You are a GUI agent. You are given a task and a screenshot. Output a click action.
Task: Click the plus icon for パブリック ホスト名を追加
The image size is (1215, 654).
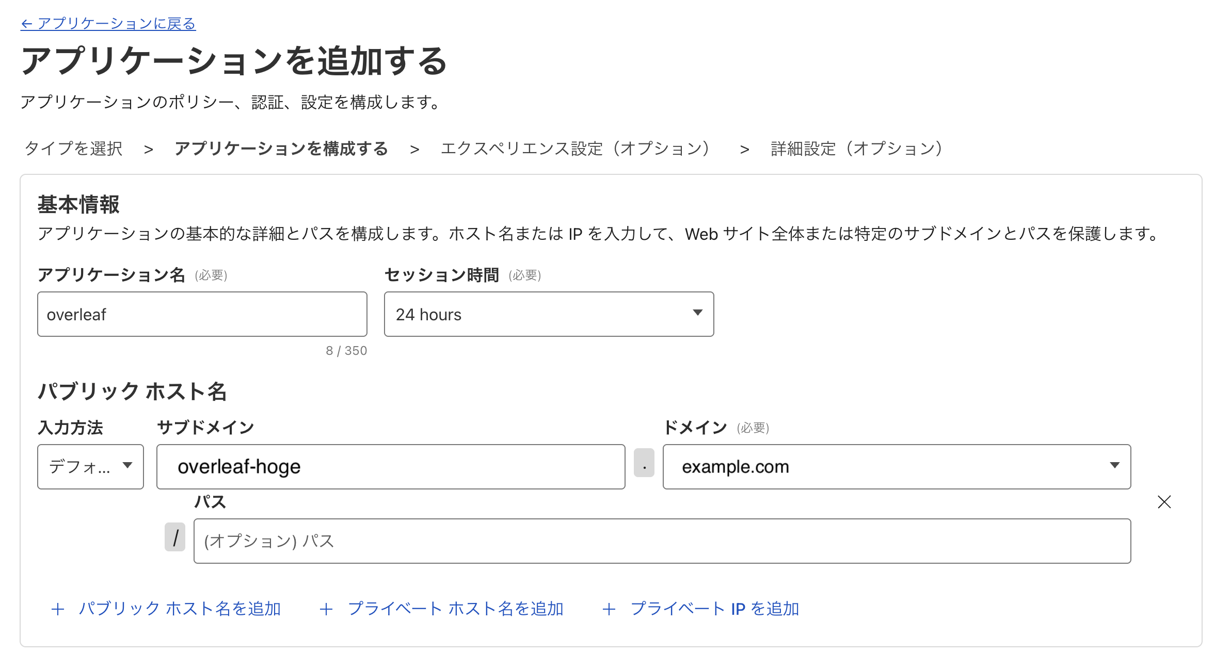pos(58,609)
